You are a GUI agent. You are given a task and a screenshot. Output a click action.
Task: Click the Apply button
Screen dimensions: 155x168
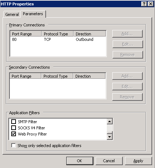pos(138,161)
